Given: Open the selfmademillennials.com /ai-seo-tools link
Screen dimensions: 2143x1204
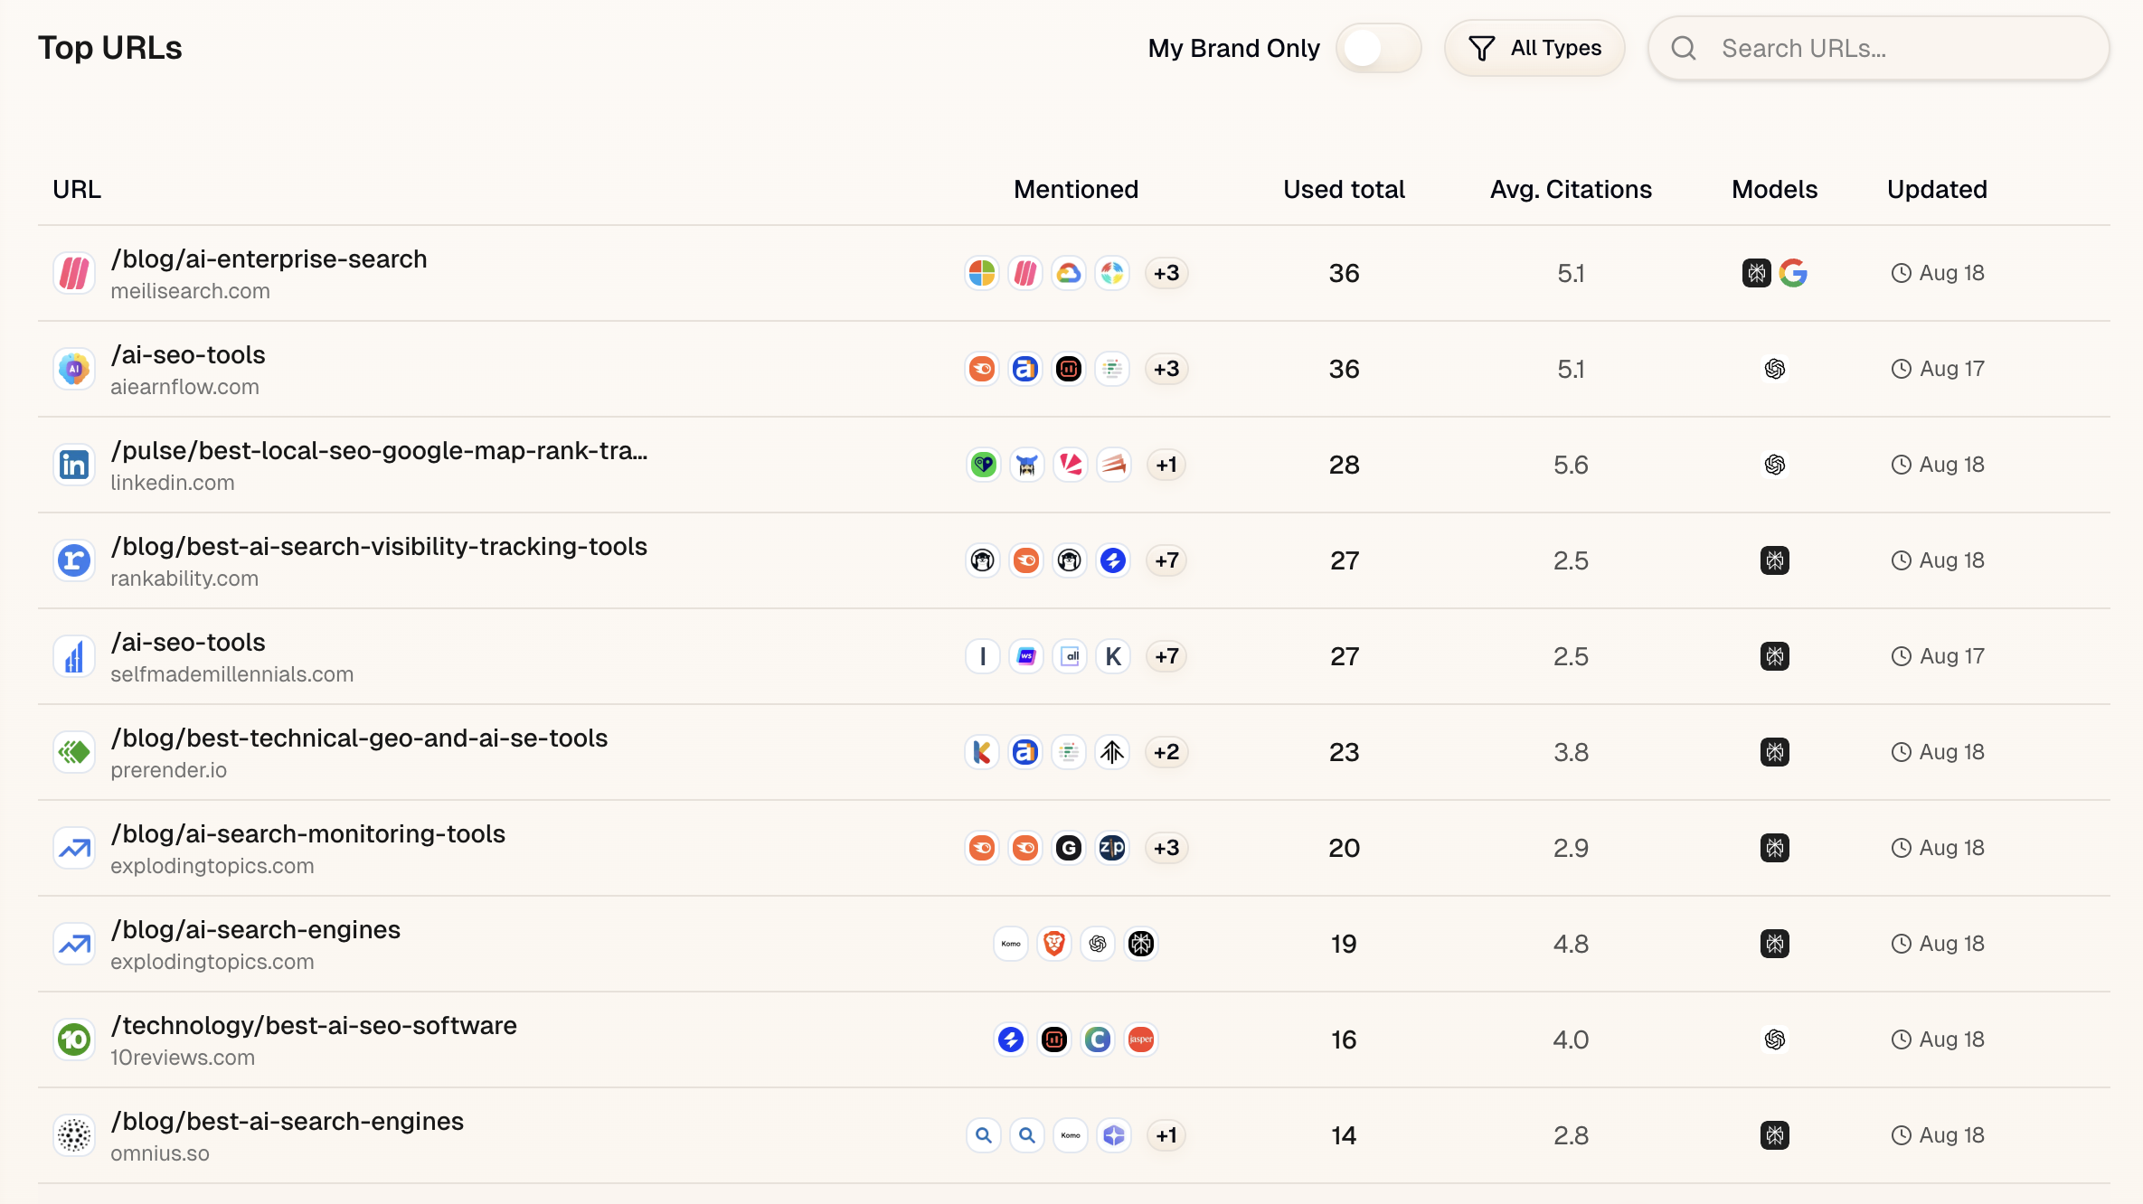Looking at the screenshot, I should click(188, 643).
